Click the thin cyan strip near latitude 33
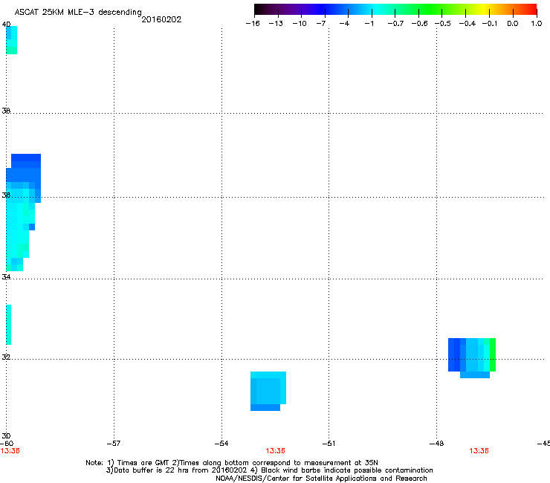The height and width of the screenshot is (483, 550). point(9,325)
